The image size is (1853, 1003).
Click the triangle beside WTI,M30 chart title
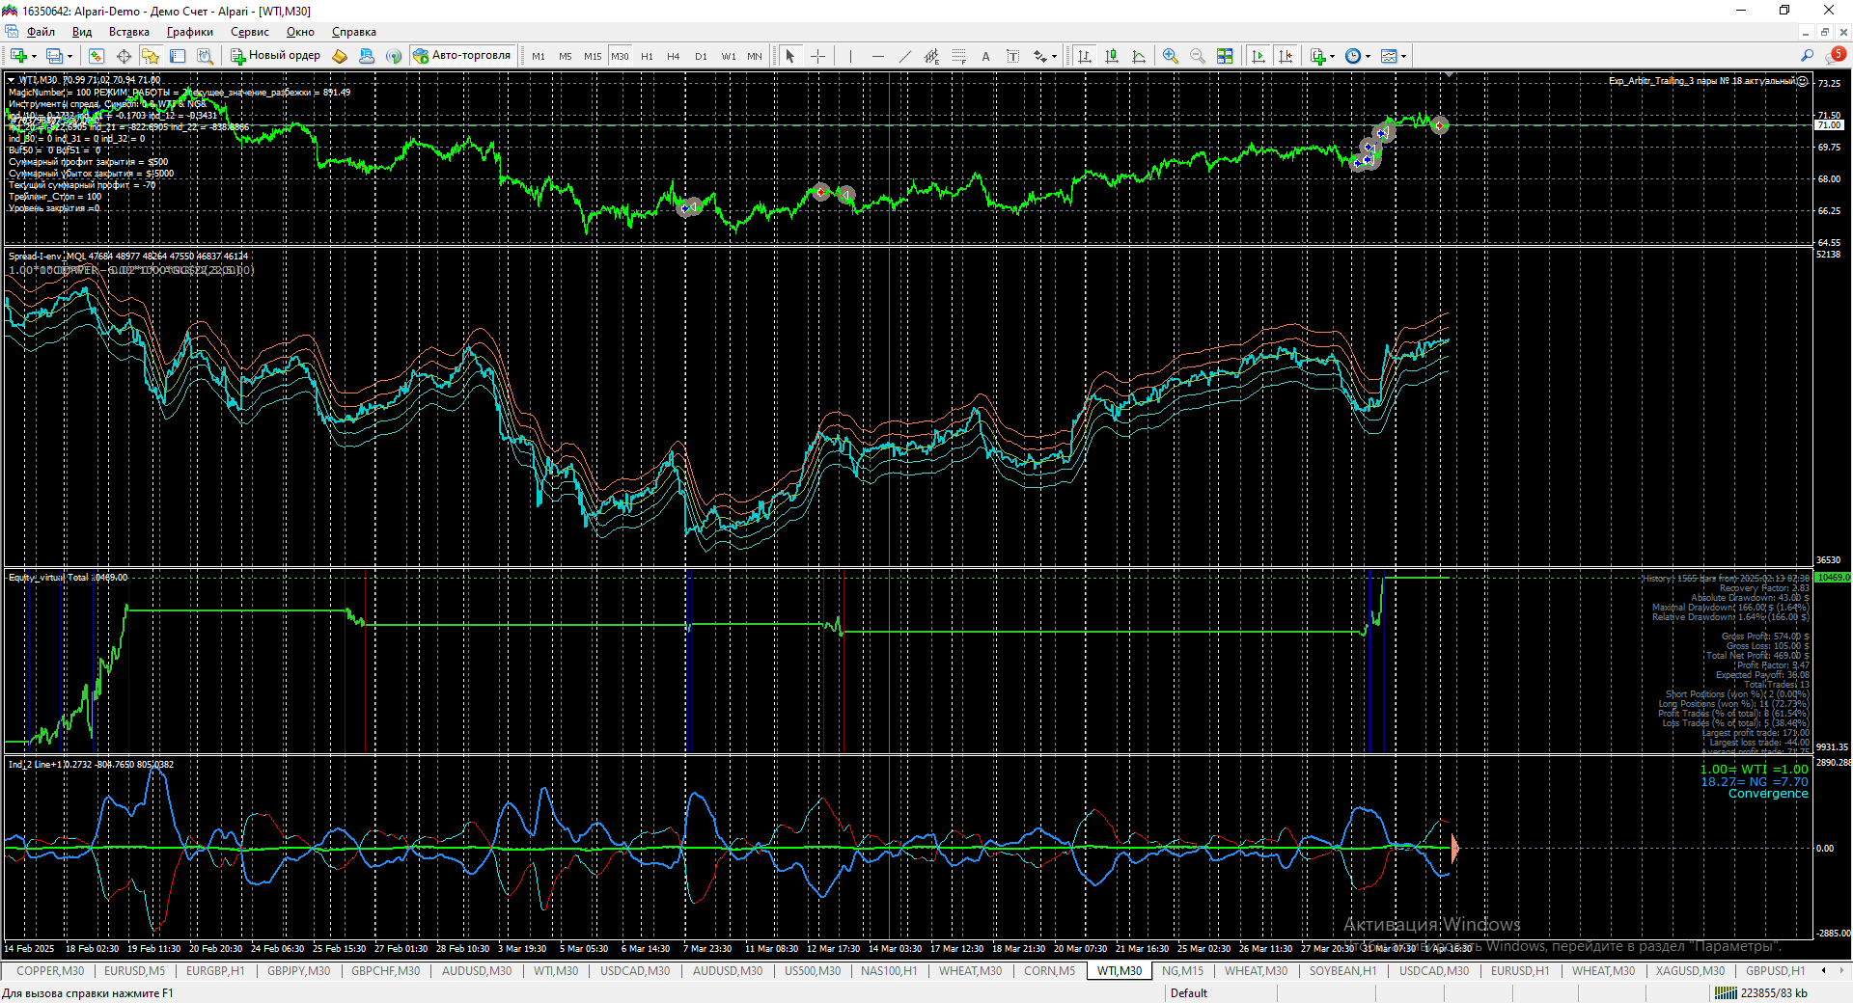pos(12,80)
